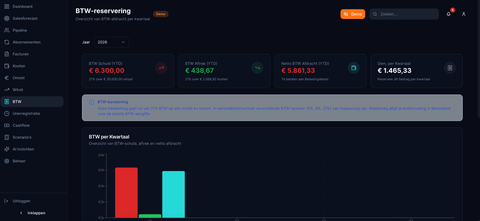Click the AI Inzichten sparkle icon

click(x=7, y=149)
